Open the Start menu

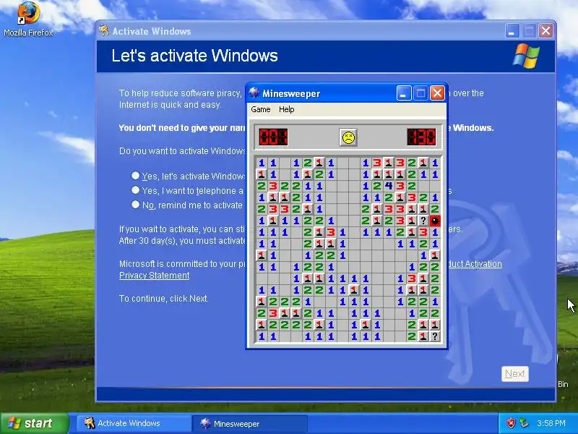click(x=35, y=423)
